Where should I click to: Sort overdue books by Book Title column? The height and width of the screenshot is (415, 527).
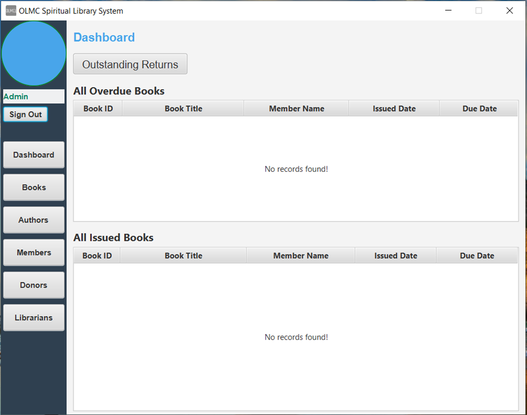click(183, 108)
